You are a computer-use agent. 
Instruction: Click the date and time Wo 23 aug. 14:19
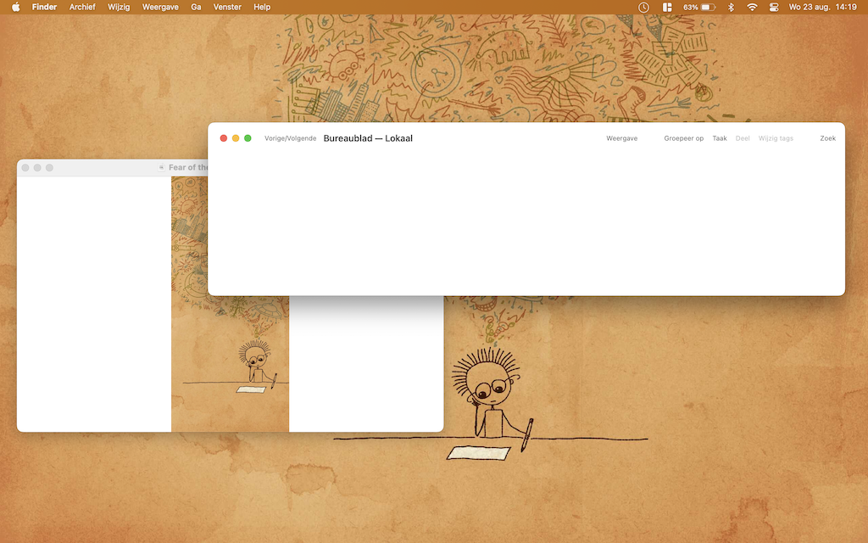[x=822, y=7]
